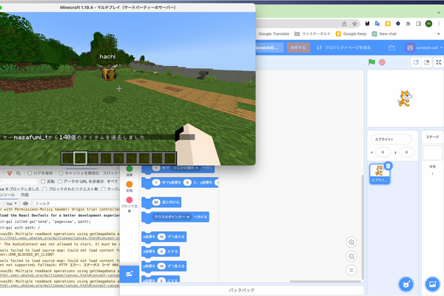This screenshot has width=444, height=296.
Task: Expand the scratch-cat account menu
Action: 424,47
